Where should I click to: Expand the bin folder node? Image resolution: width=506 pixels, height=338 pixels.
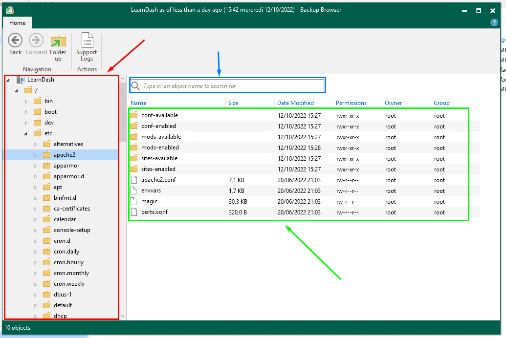[x=26, y=101]
